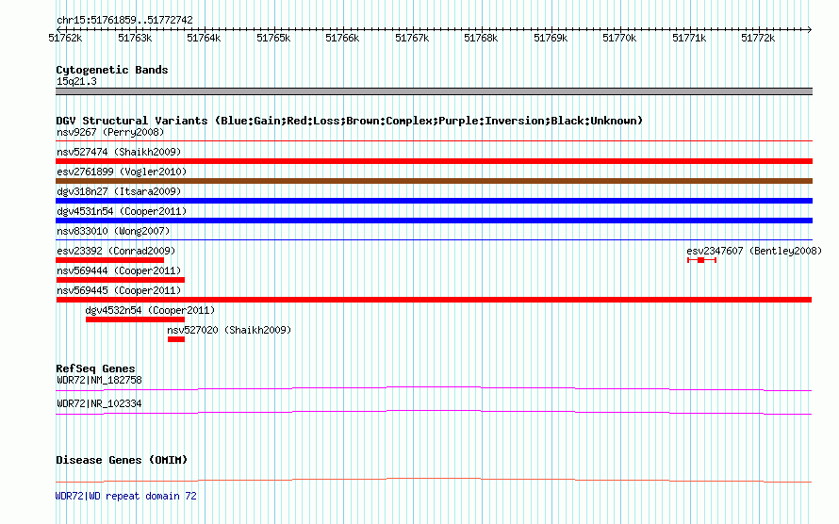The image size is (839, 524).
Task: Click the brown esv2761899 complex bar
Action: click(x=434, y=181)
